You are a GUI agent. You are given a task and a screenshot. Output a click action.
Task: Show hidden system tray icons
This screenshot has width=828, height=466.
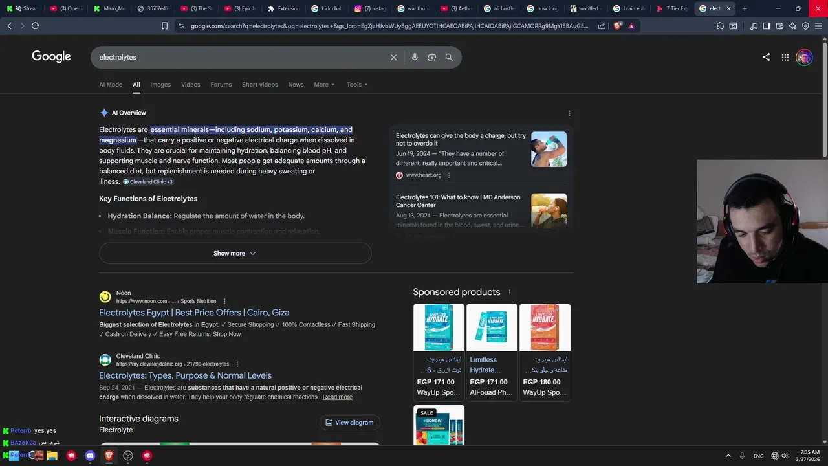pos(728,456)
